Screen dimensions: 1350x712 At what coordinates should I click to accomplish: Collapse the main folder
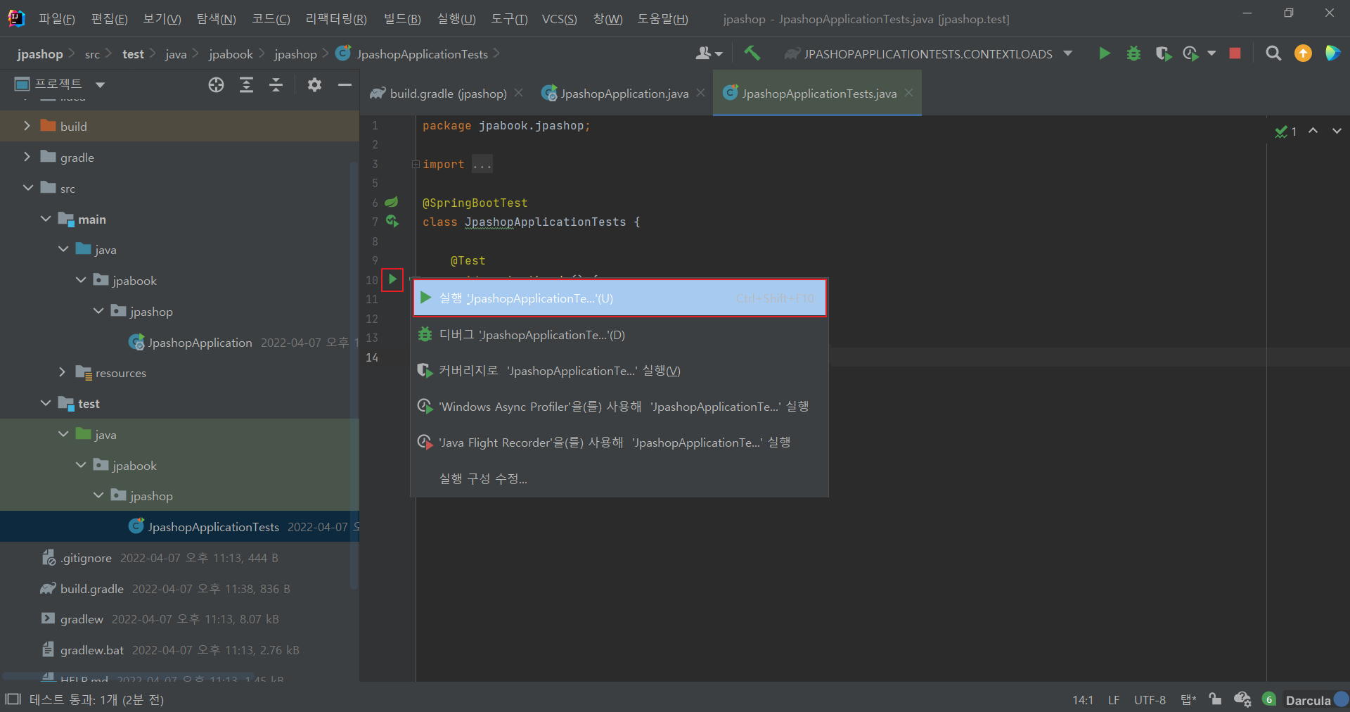46,219
